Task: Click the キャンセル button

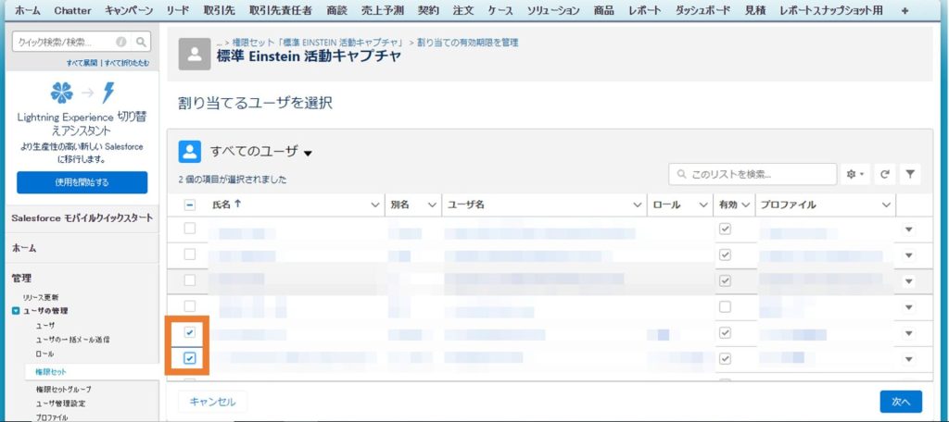Action: click(212, 402)
